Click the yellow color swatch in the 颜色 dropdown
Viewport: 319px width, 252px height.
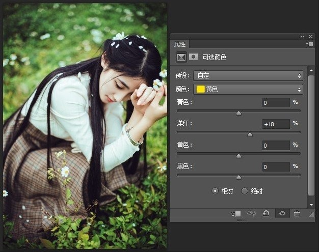tap(200, 89)
